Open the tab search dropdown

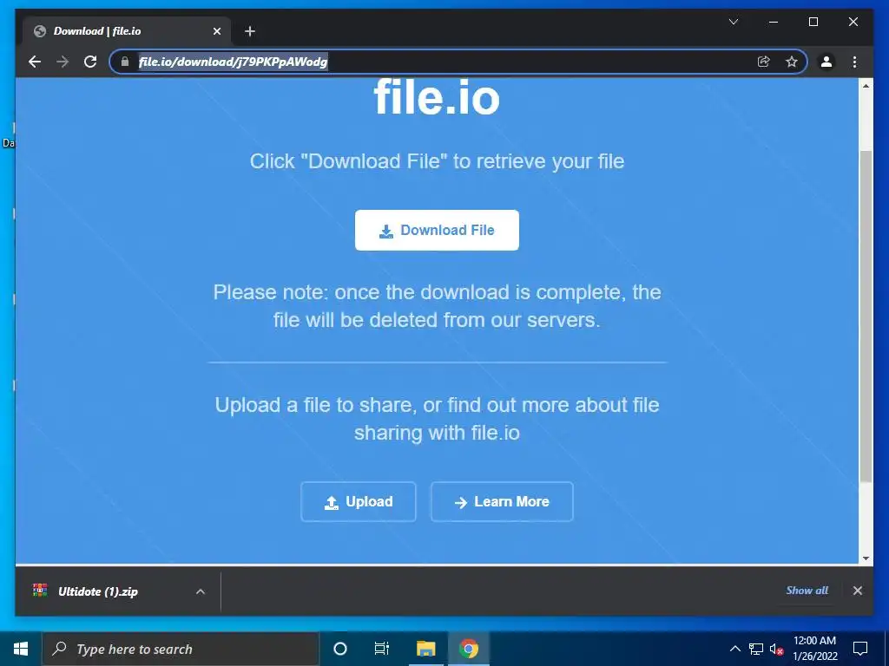click(733, 22)
